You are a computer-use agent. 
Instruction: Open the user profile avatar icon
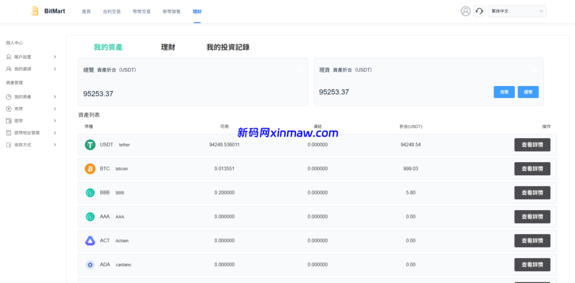click(466, 11)
